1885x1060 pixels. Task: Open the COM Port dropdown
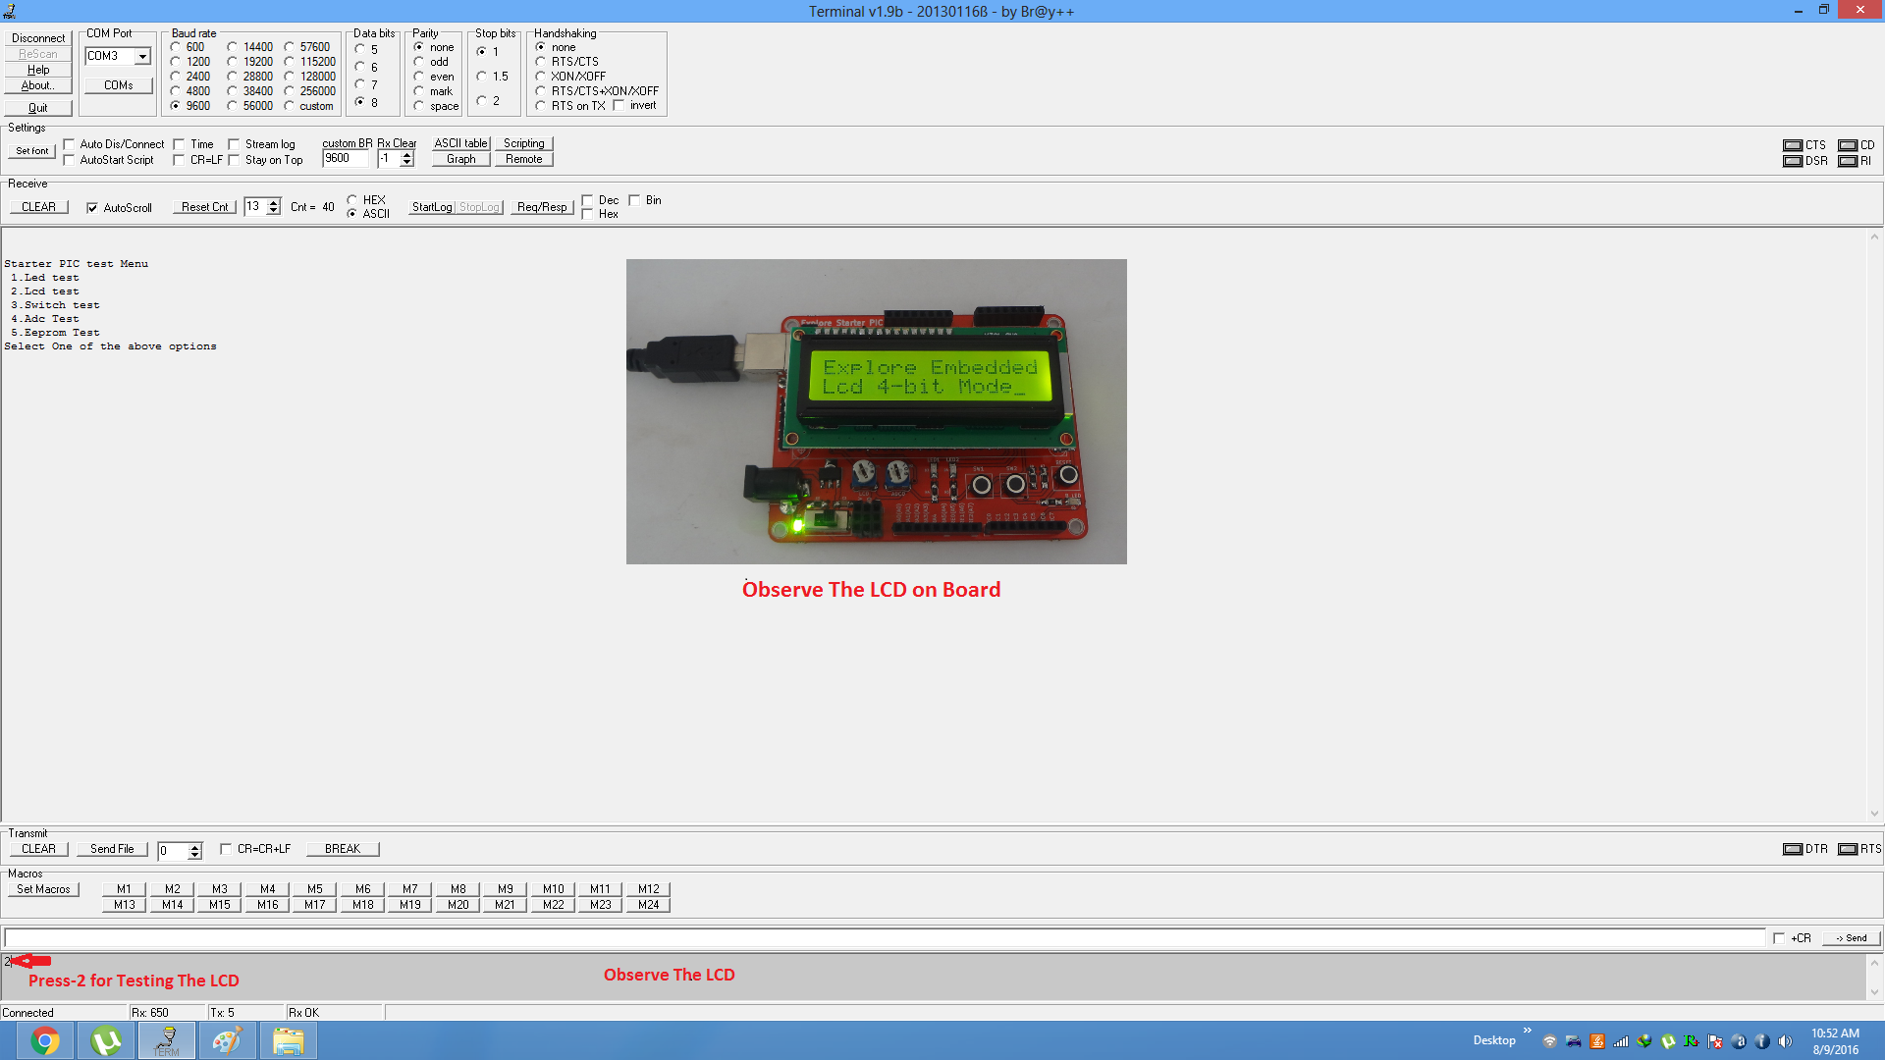click(x=142, y=57)
